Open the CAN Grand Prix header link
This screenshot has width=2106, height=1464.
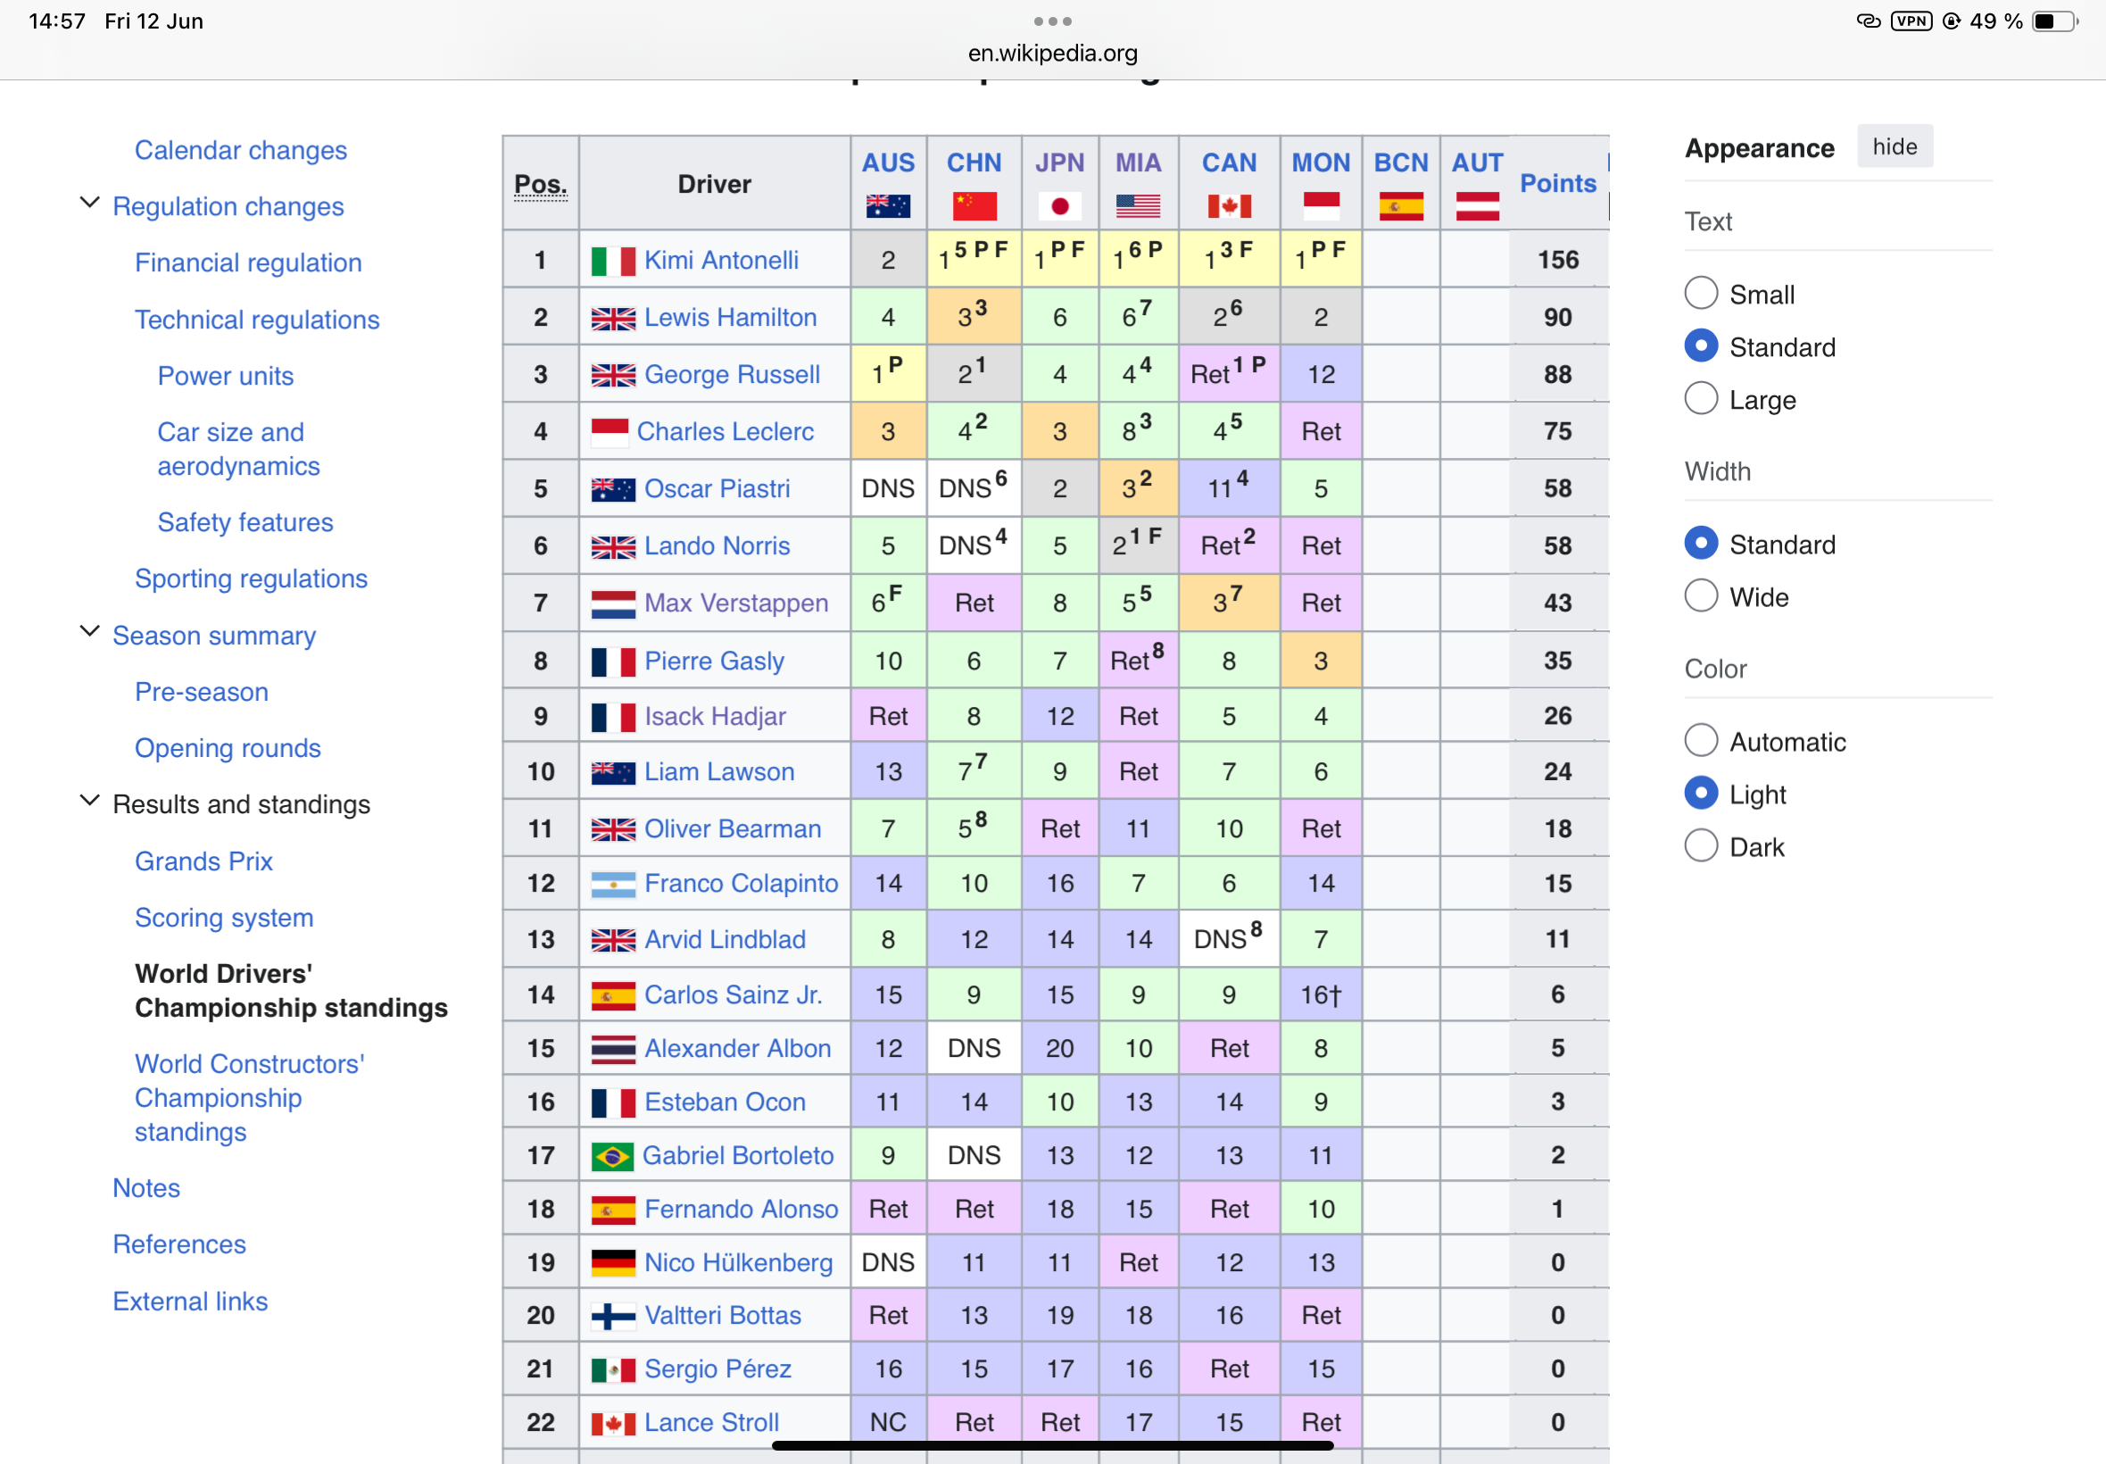[x=1229, y=163]
